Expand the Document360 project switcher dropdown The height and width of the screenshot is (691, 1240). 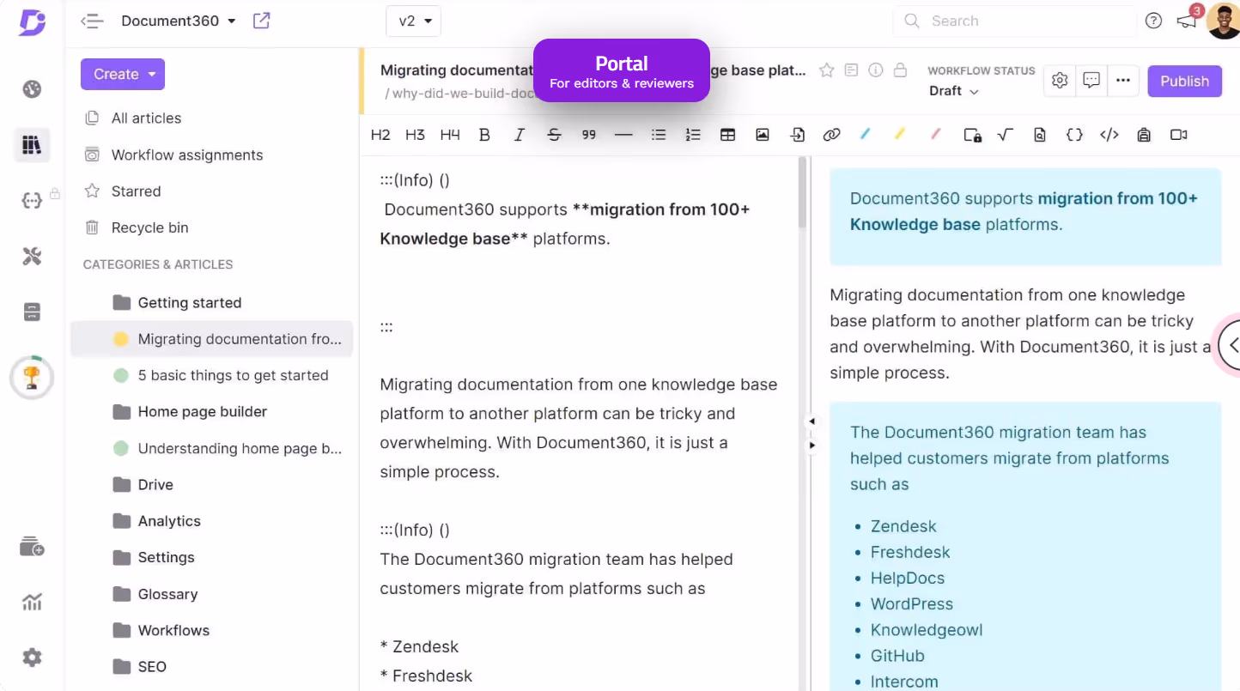pos(230,21)
